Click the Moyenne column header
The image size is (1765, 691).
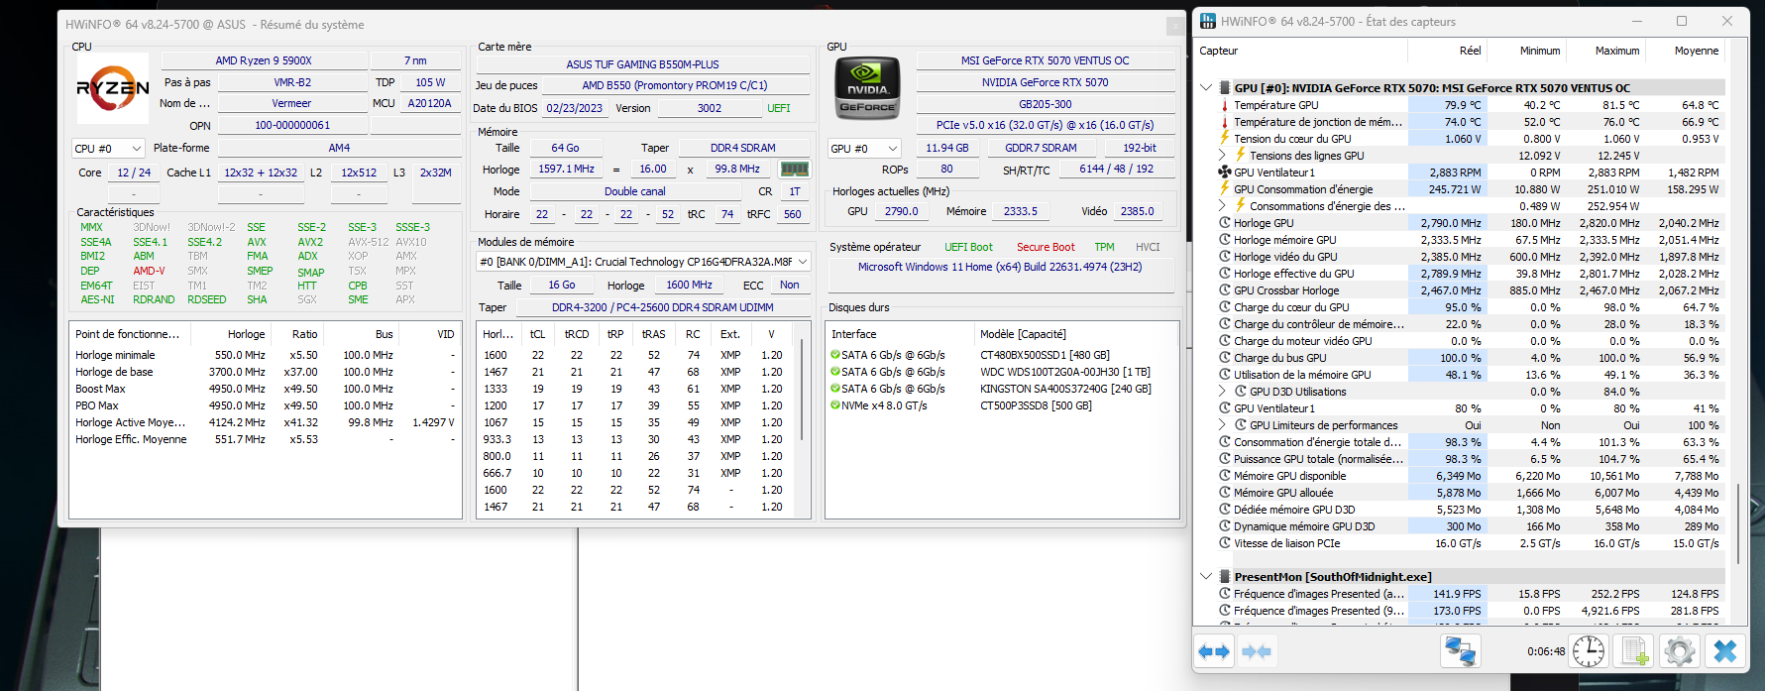coord(1696,51)
